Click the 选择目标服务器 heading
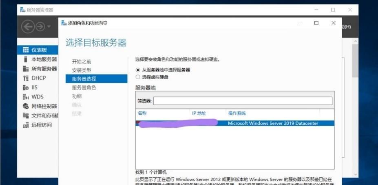The height and width of the screenshot is (185, 378). (96, 43)
